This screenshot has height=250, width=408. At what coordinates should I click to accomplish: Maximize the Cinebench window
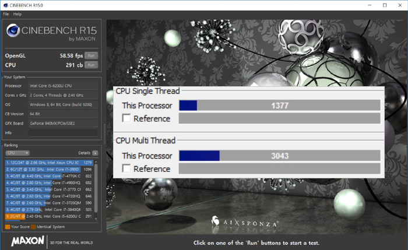385,5
